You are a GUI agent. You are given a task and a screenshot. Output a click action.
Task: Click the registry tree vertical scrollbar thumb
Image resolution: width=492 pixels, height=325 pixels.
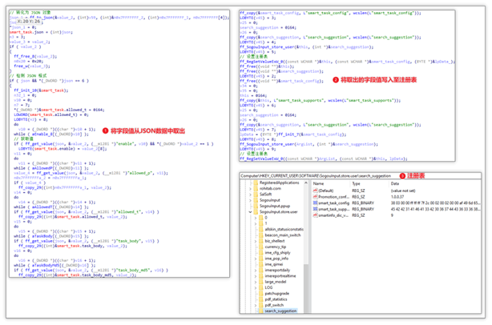click(306, 288)
